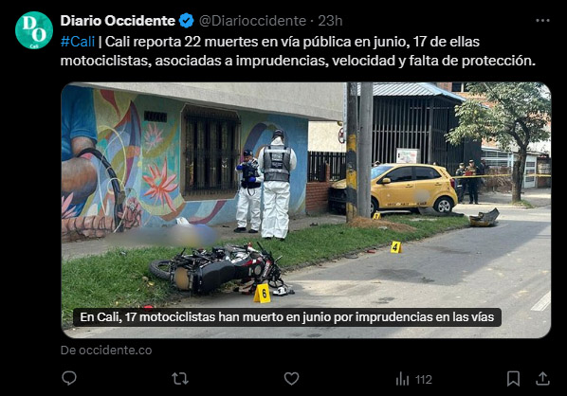The width and height of the screenshot is (567, 396).
Task: Open the Diario Occidente profile avatar
Action: coord(34,30)
